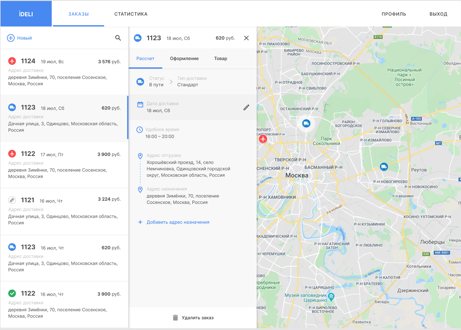Click the clock icon by Удобное время
Screen dimensions: 461x330
pos(140,130)
